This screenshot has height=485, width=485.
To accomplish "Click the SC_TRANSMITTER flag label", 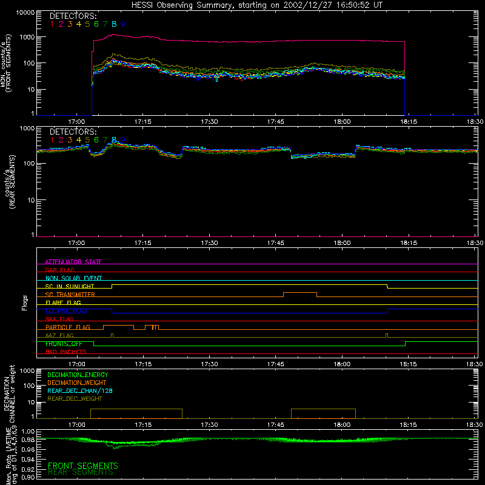I will [70, 295].
